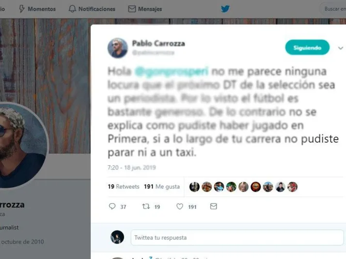Click the reply speech bubble icon
Screen dimensions: 346x259
pos(112,206)
